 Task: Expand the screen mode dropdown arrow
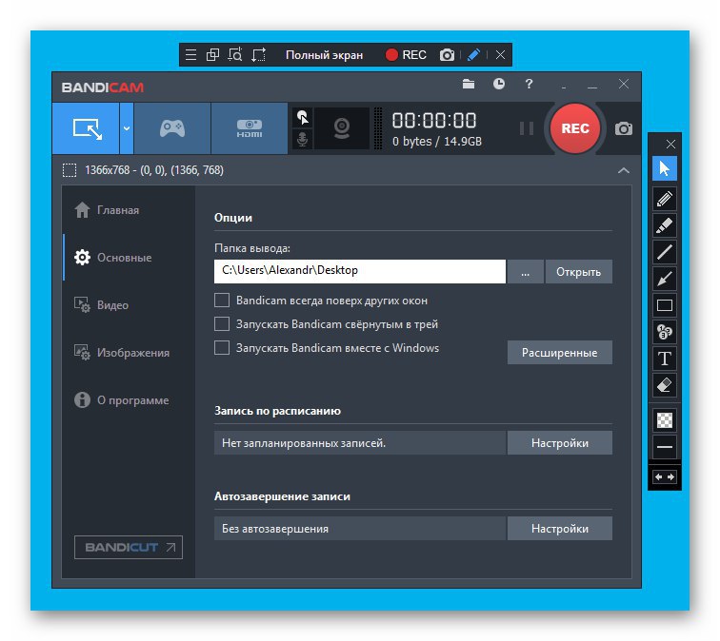pos(127,128)
